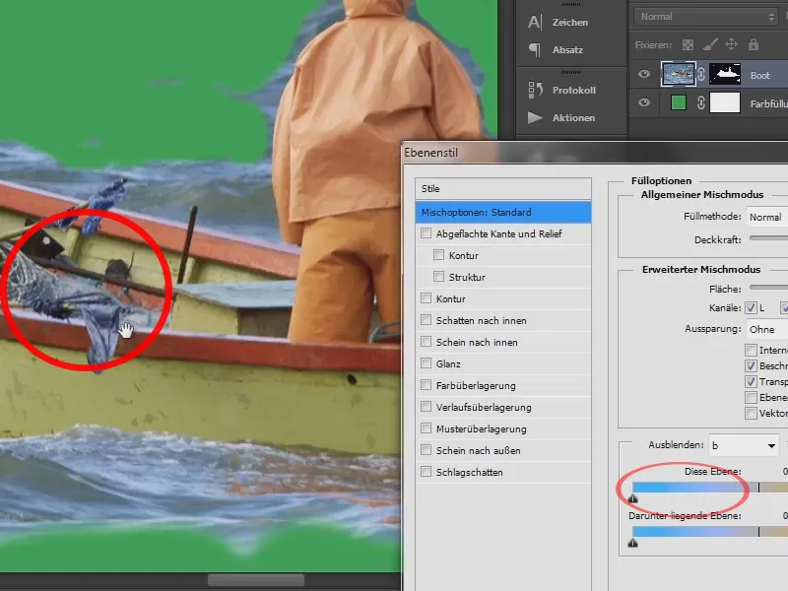788x591 pixels.
Task: Enable Schatten nach innen checkbox
Action: pyautogui.click(x=427, y=319)
